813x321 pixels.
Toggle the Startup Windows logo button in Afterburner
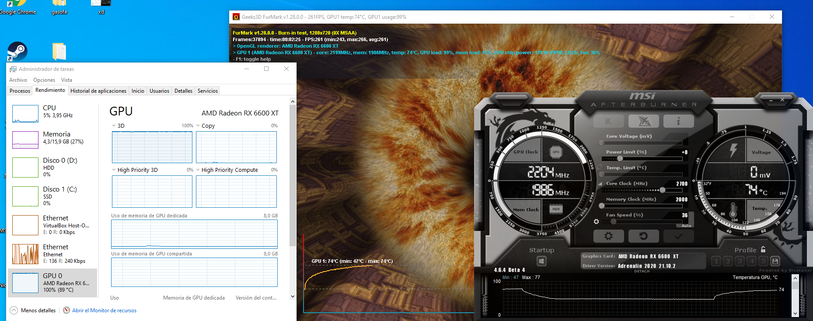pos(541,261)
